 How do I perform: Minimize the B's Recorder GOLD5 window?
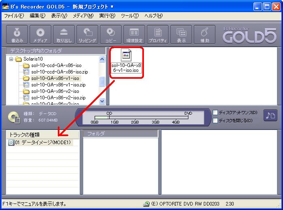tap(257, 7)
